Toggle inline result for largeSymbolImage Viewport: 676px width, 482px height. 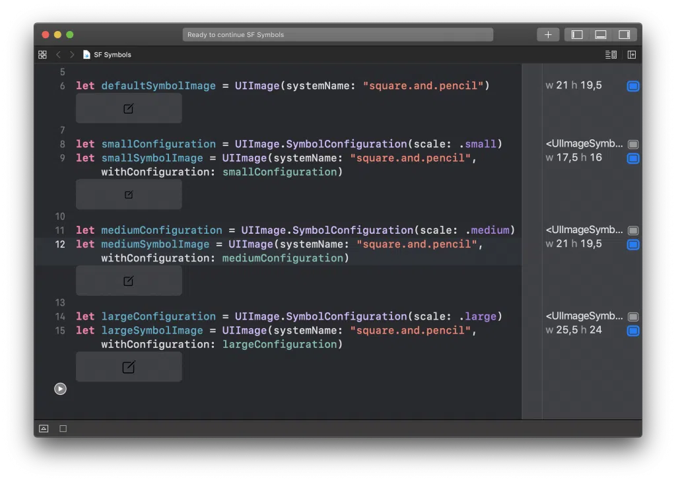[x=633, y=331]
